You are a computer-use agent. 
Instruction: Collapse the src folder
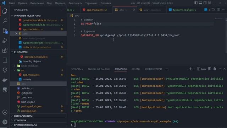[38, 70]
